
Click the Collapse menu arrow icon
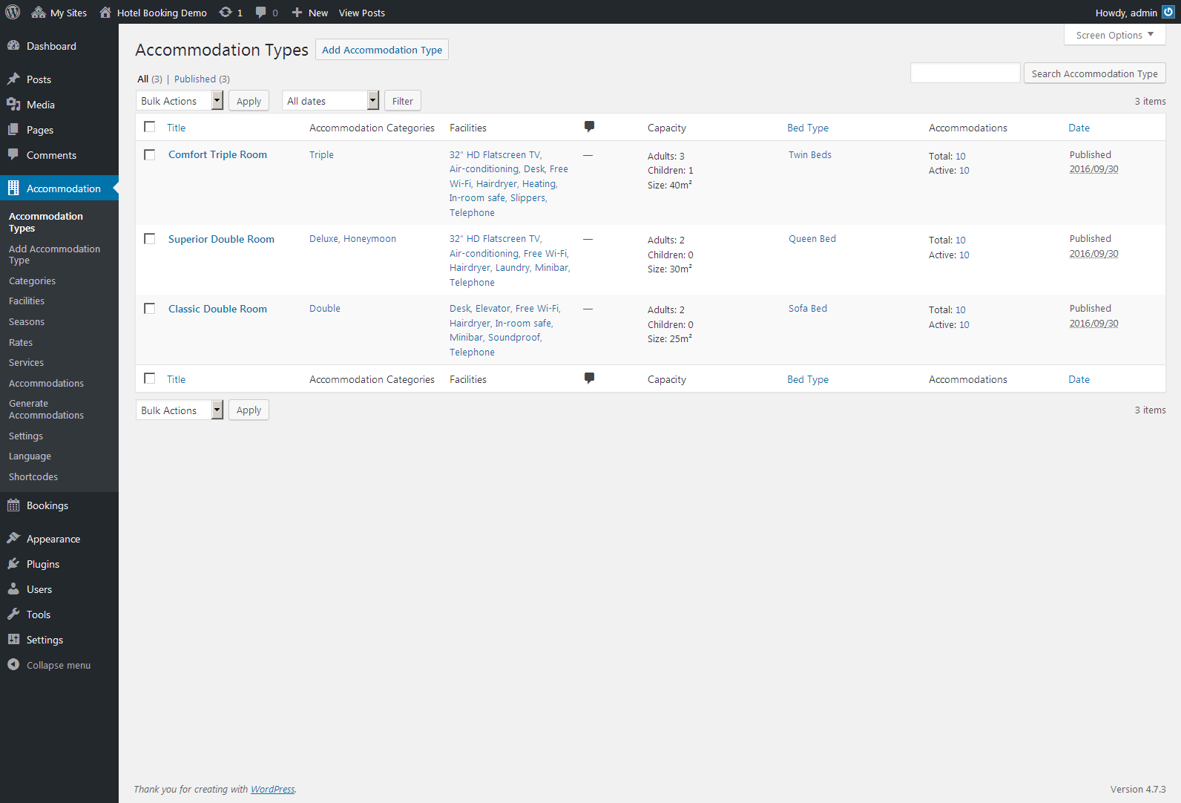pos(13,665)
